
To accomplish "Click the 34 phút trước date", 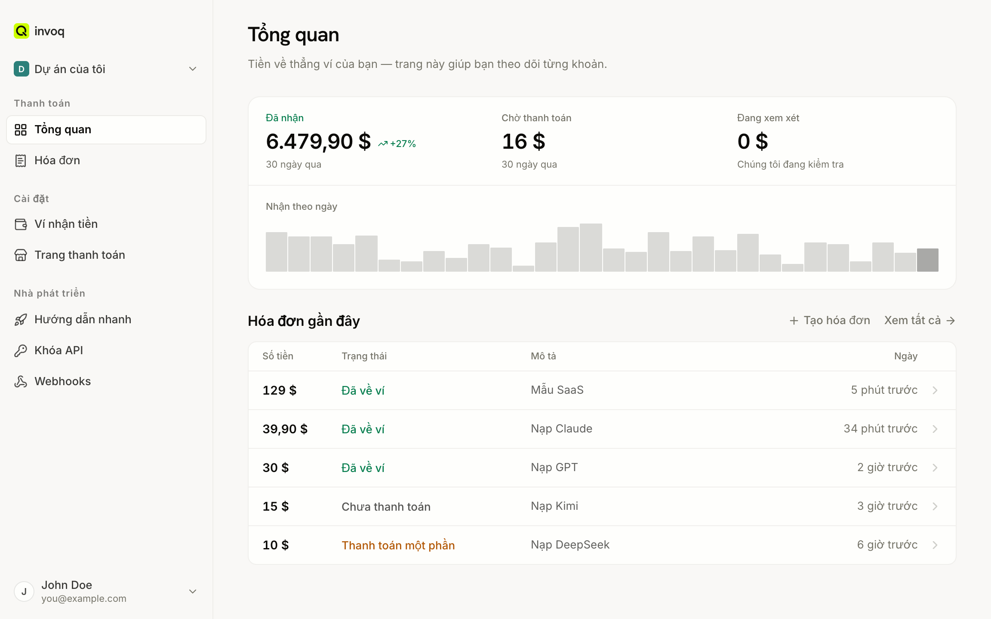I will [880, 429].
